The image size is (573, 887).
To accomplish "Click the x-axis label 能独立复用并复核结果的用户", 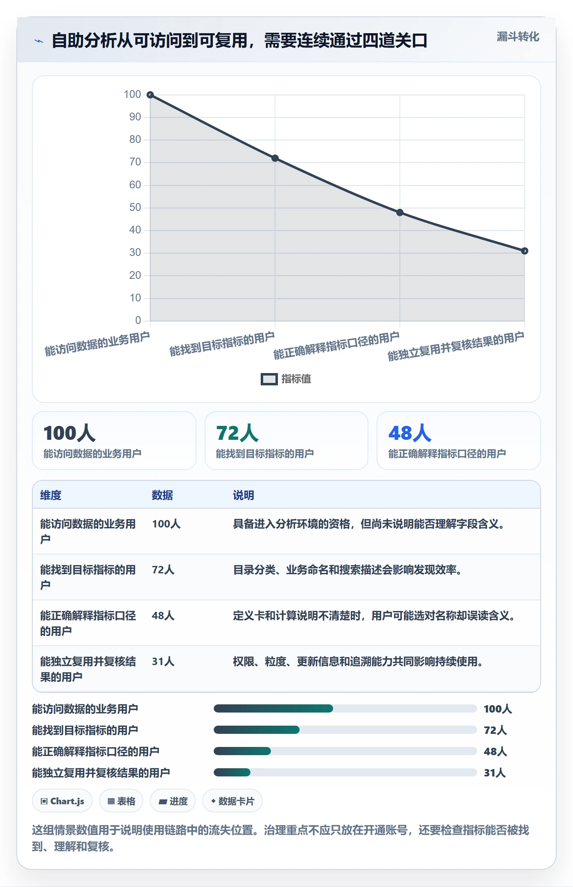I will point(456,347).
